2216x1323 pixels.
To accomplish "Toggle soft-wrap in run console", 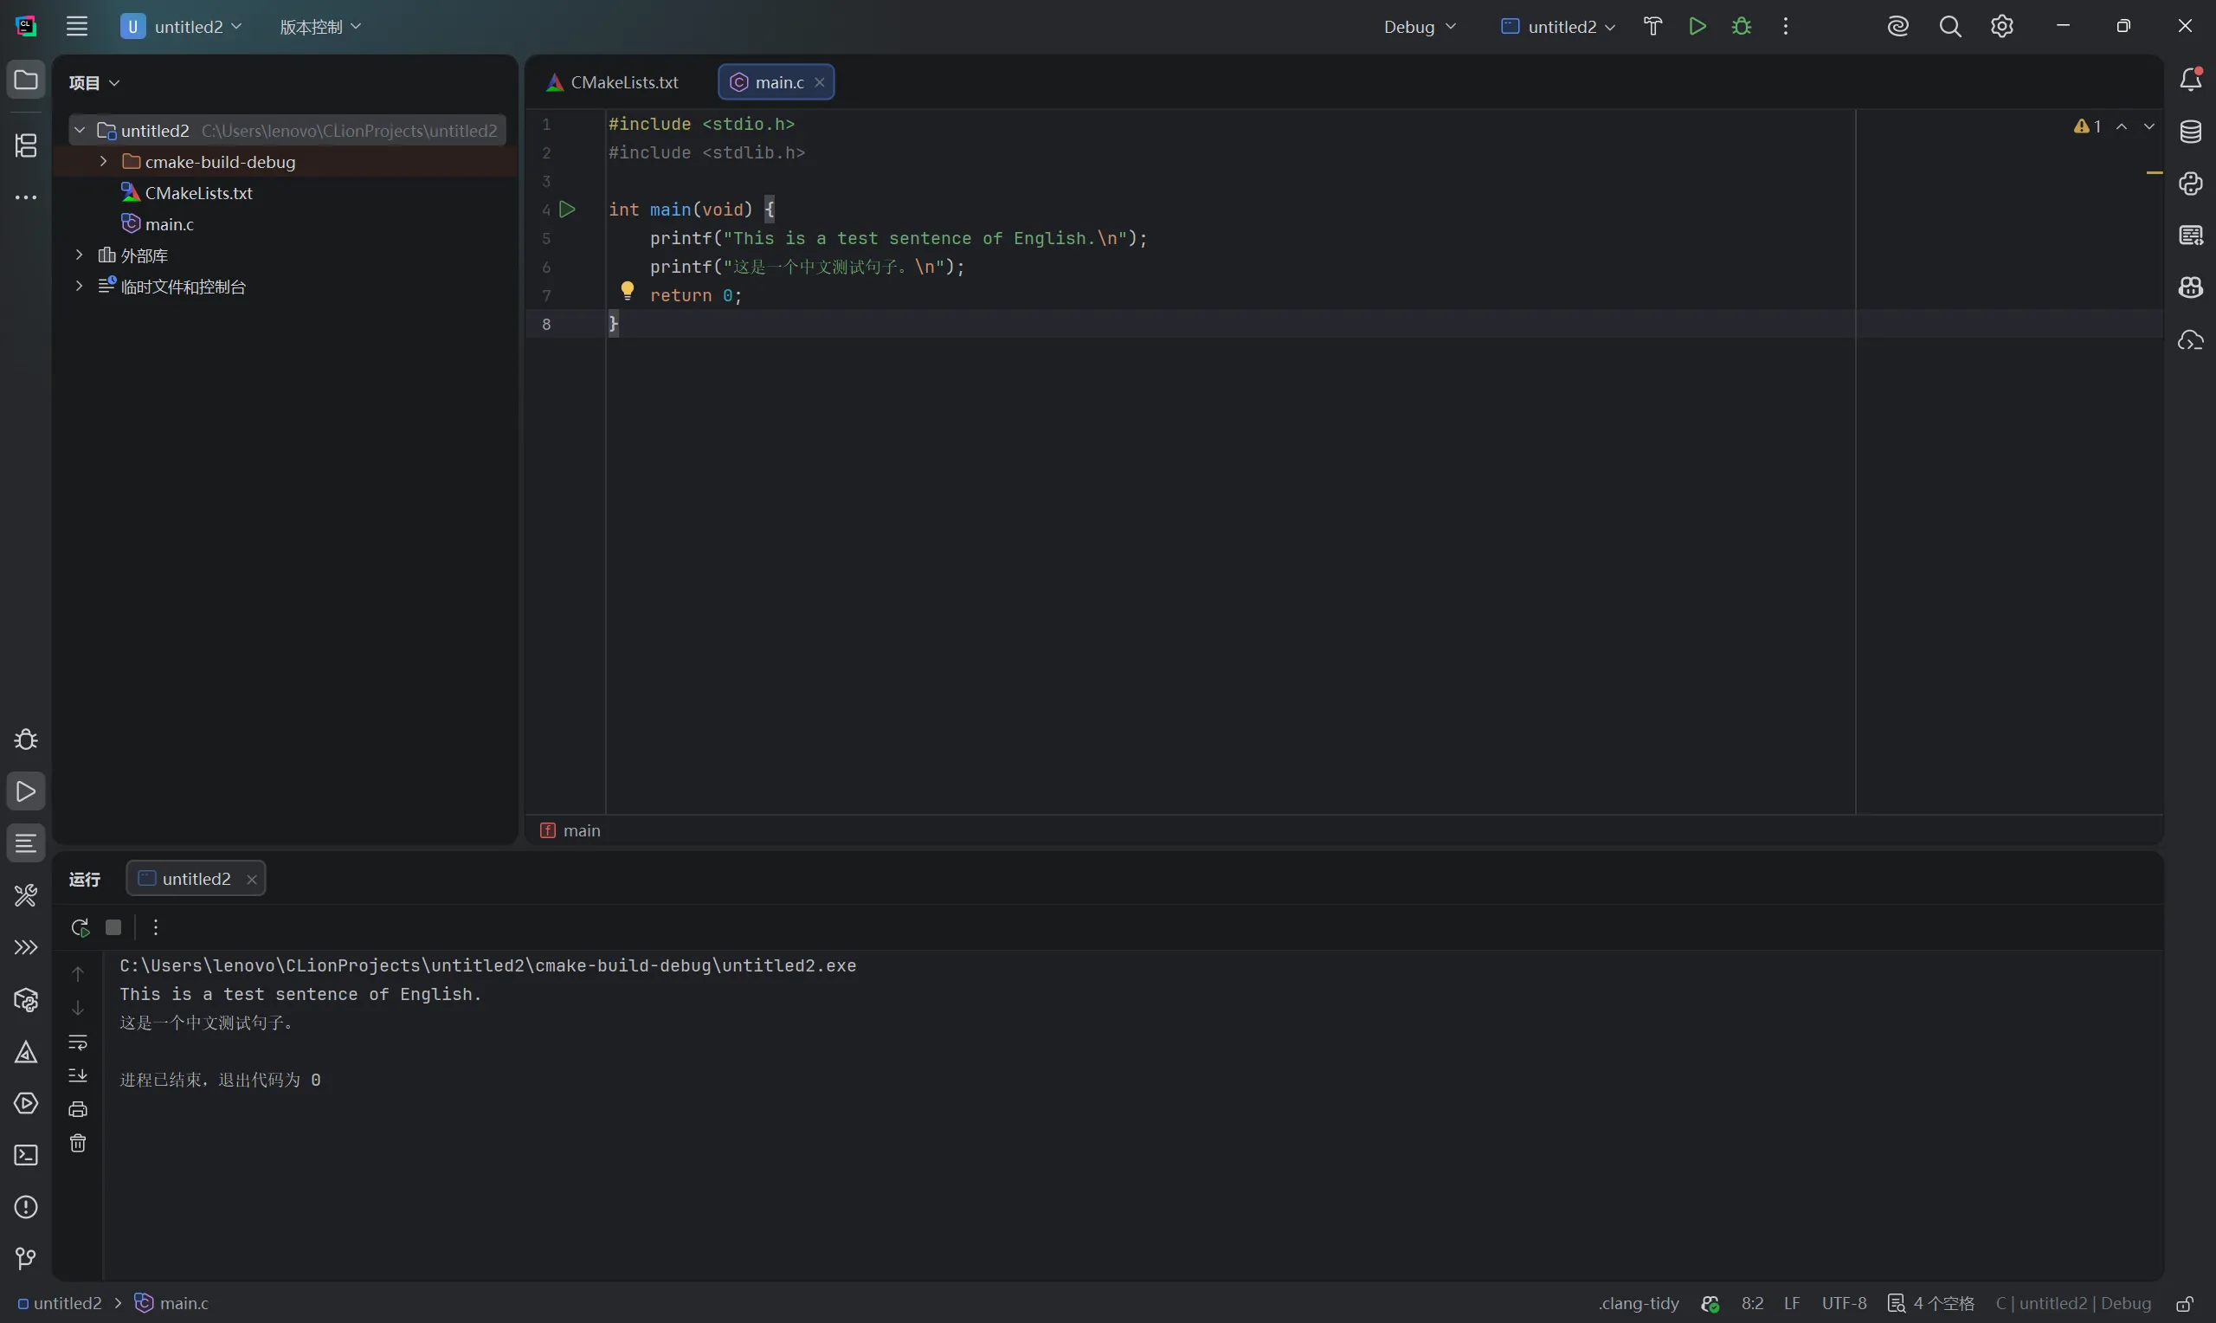I will (x=79, y=1042).
